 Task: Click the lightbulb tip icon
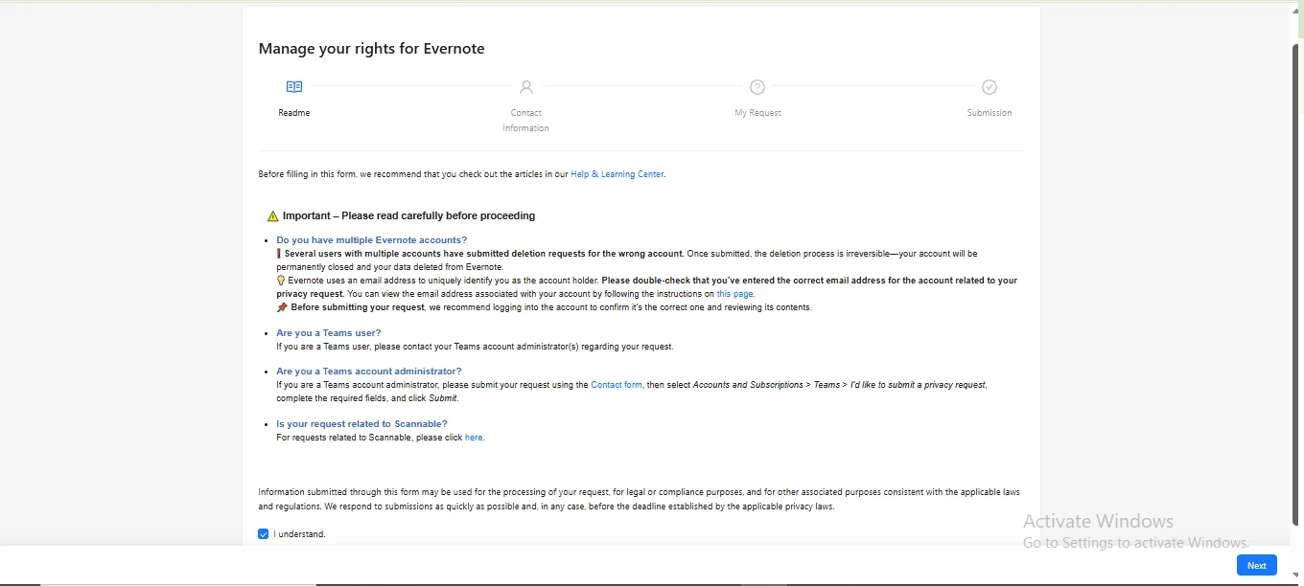coord(281,281)
